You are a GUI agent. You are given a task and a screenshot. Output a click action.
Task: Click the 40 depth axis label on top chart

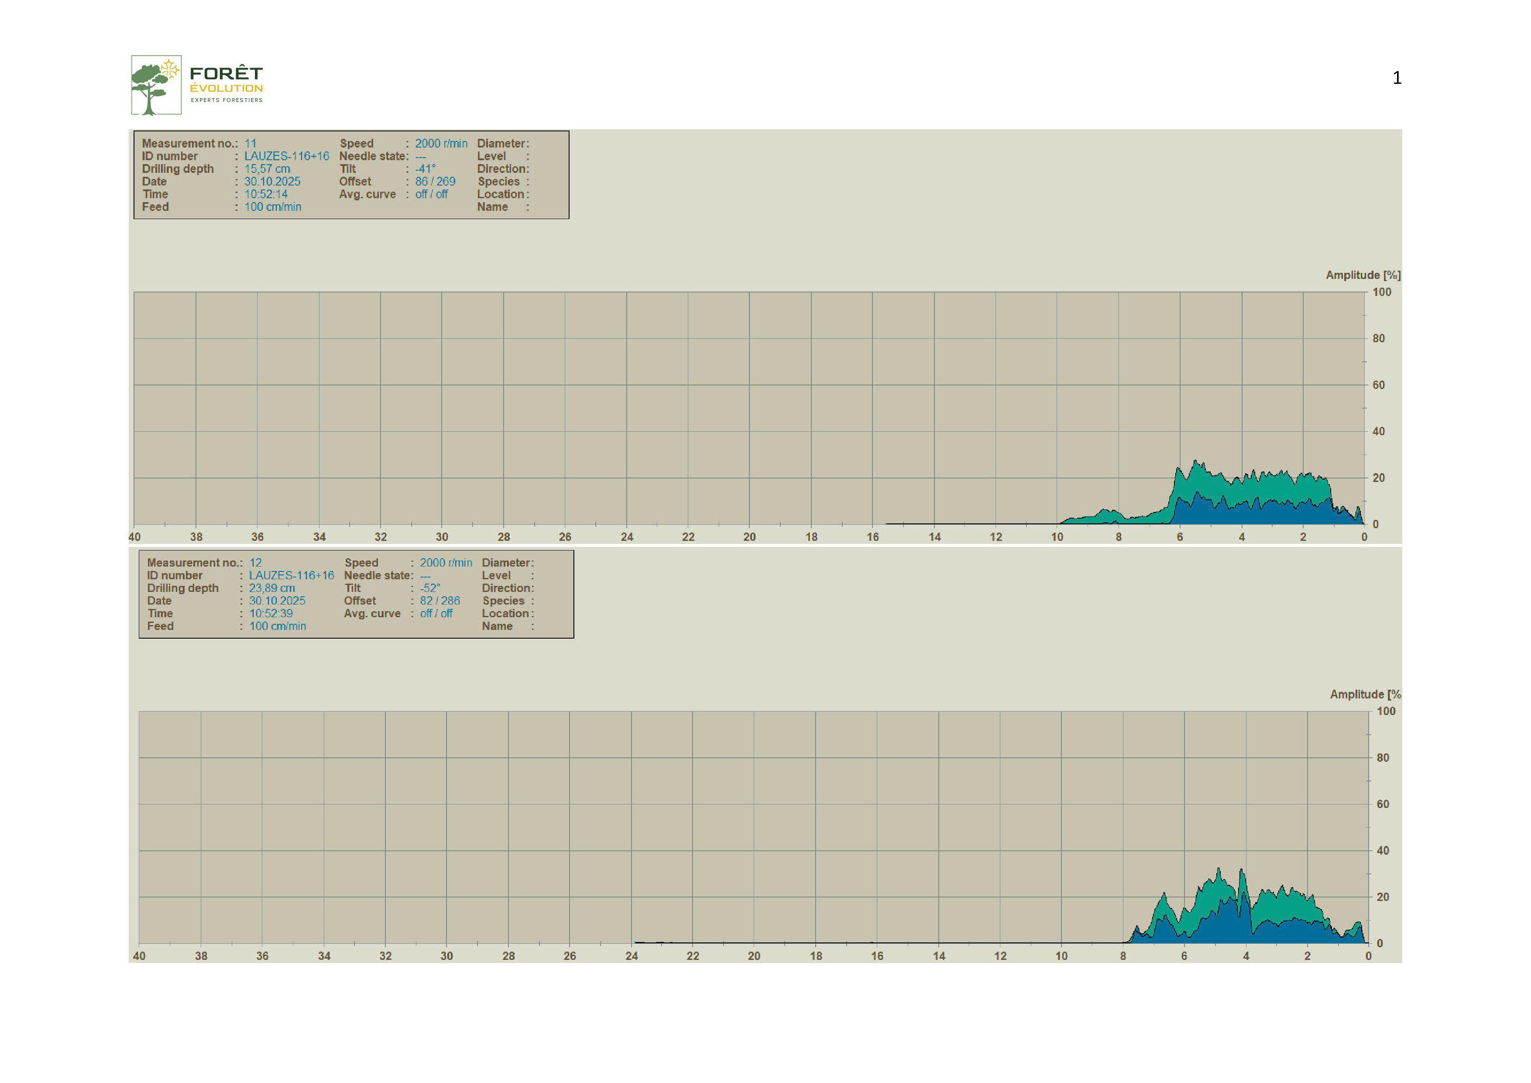135,537
